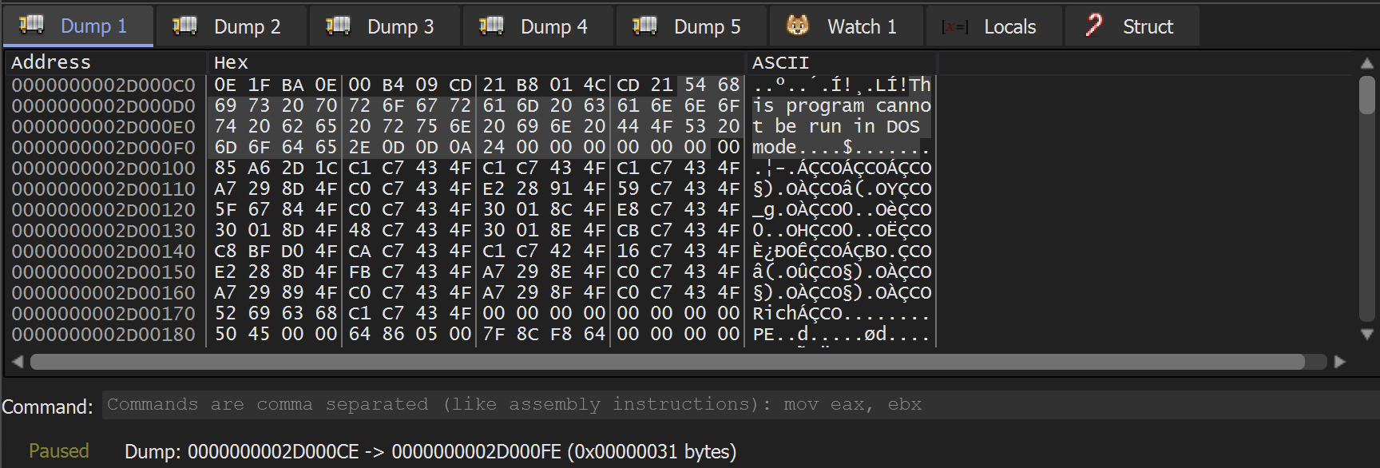Click the Dump 1 tab memory icon
Viewport: 1380px width, 468px height.
[31, 26]
